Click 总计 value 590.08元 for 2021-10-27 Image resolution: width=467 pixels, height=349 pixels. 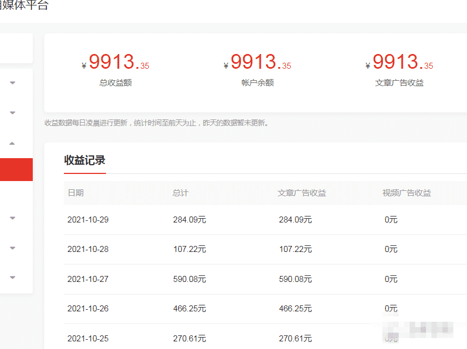coord(190,279)
